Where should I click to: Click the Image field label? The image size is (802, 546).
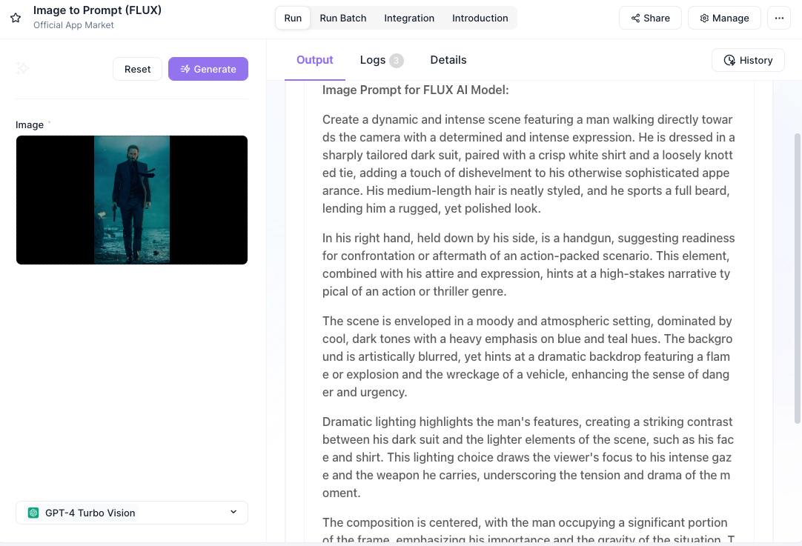coord(30,124)
